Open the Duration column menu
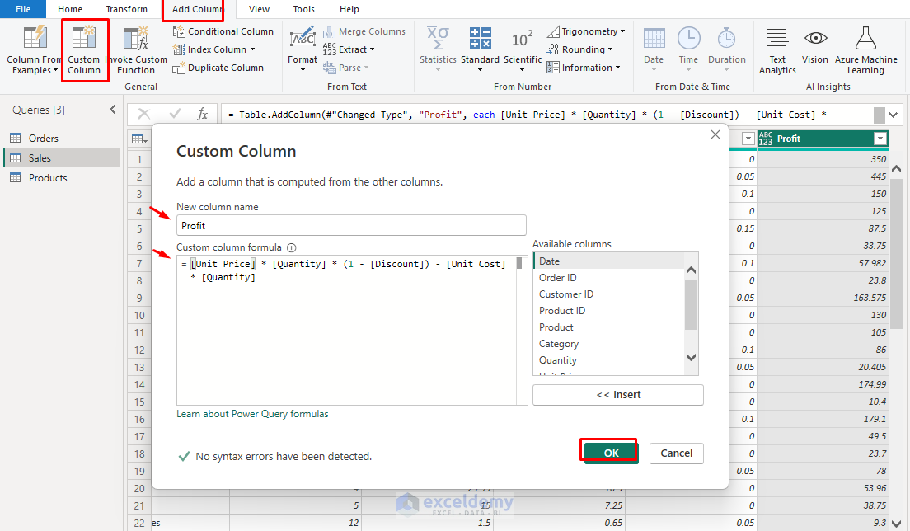Image resolution: width=910 pixels, height=531 pixels. tap(727, 50)
